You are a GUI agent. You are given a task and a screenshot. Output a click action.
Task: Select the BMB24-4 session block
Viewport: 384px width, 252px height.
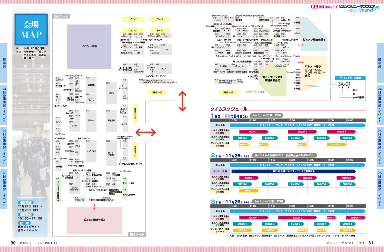(x=321, y=138)
